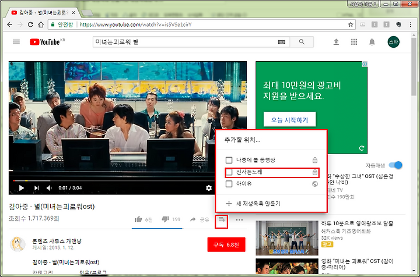This screenshot has height=277, width=420.
Task: Open a new browser tab
Action: pos(87,13)
